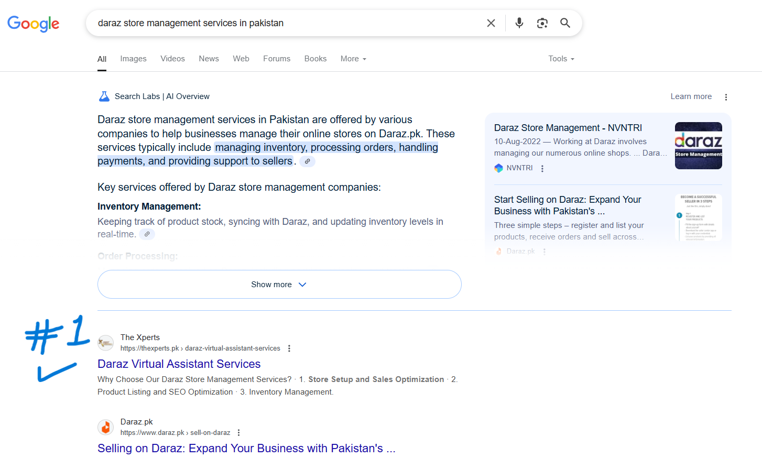This screenshot has width=762, height=458.
Task: Expand AI Overview with Show more
Action: point(279,285)
